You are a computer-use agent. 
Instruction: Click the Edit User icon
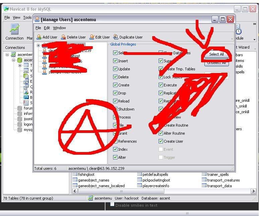click(x=92, y=37)
